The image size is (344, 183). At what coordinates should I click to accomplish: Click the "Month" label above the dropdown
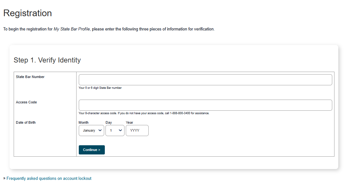tap(84, 122)
